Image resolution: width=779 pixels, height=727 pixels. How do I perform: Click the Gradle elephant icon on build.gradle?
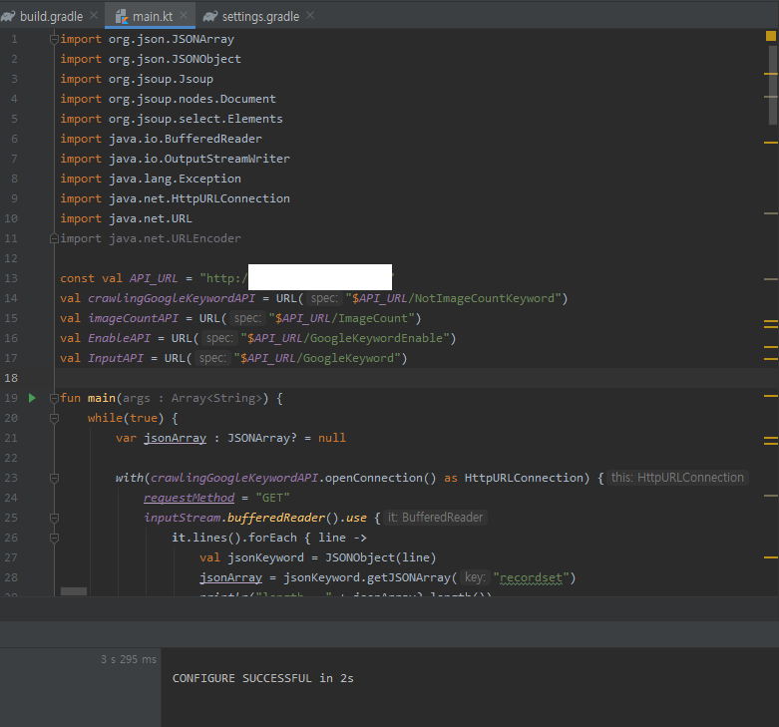pos(8,16)
